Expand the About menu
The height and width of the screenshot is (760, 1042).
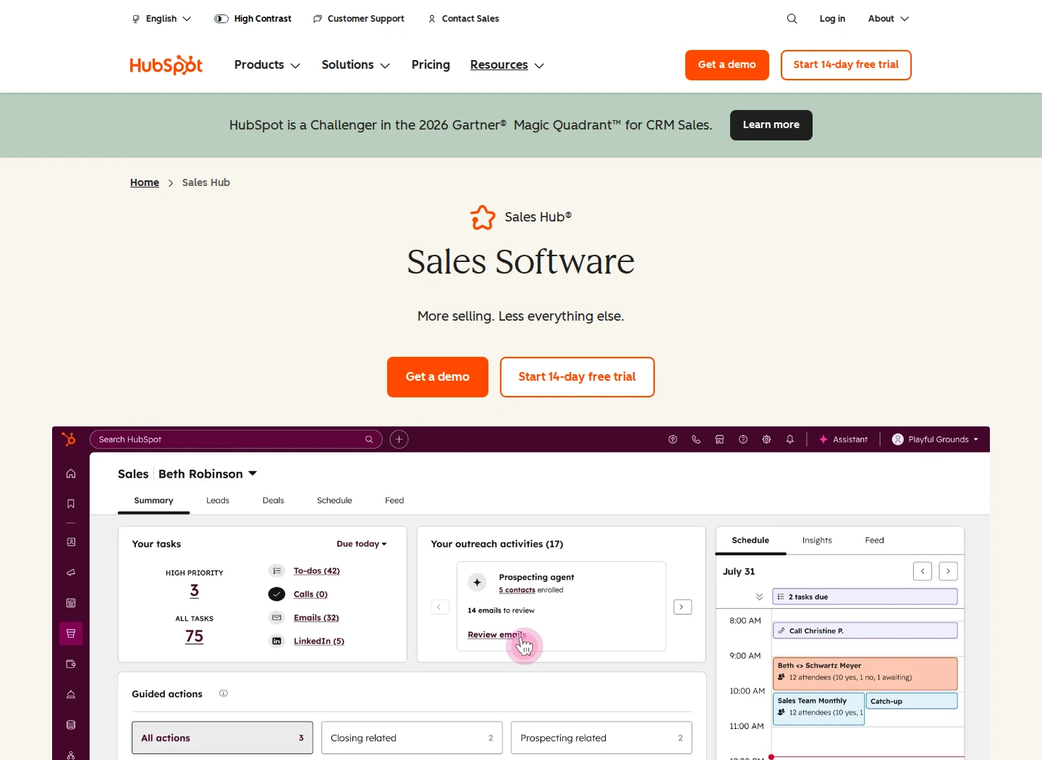(889, 19)
